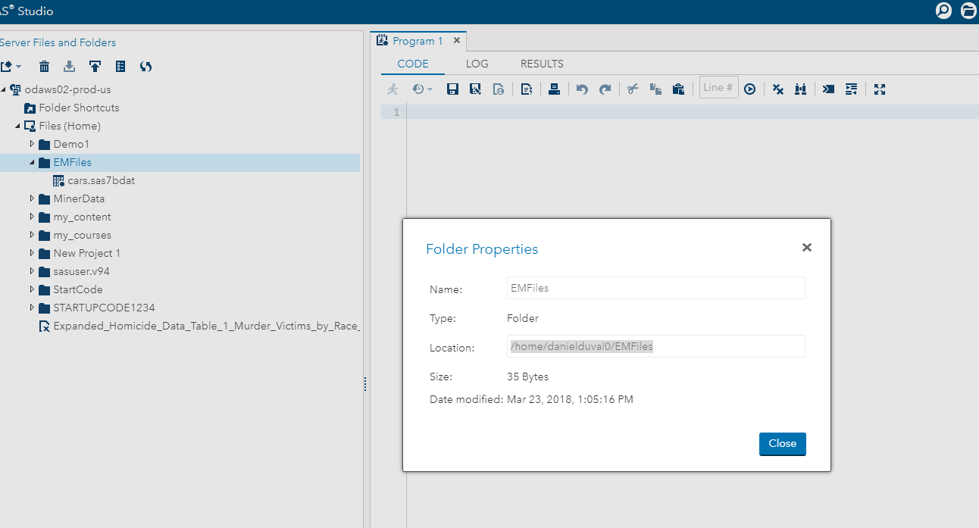The width and height of the screenshot is (979, 528).
Task: Print the code editor contents
Action: [x=554, y=89]
